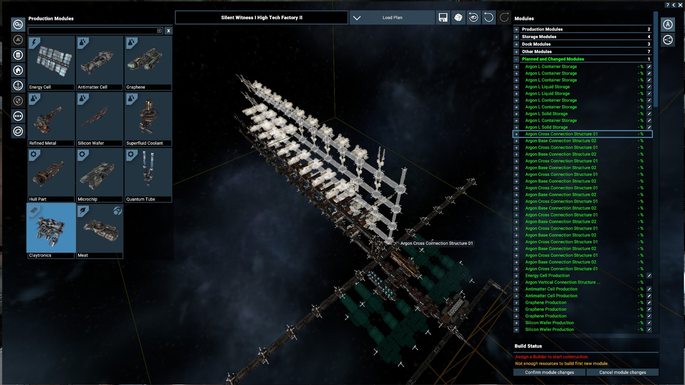This screenshot has height=385, width=685.
Task: Open the Load Plan dropdown
Action: tap(392, 17)
